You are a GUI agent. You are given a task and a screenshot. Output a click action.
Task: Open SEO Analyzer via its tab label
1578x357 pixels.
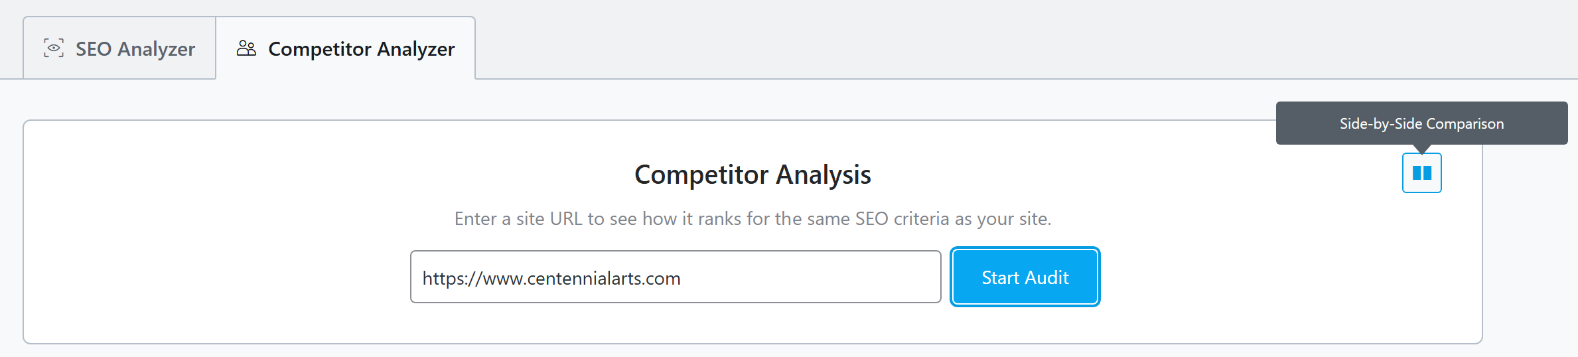point(135,48)
